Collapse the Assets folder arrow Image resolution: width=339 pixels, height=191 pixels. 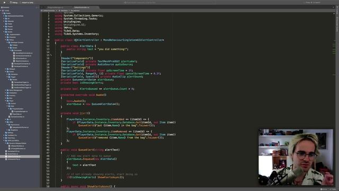pos(2,13)
